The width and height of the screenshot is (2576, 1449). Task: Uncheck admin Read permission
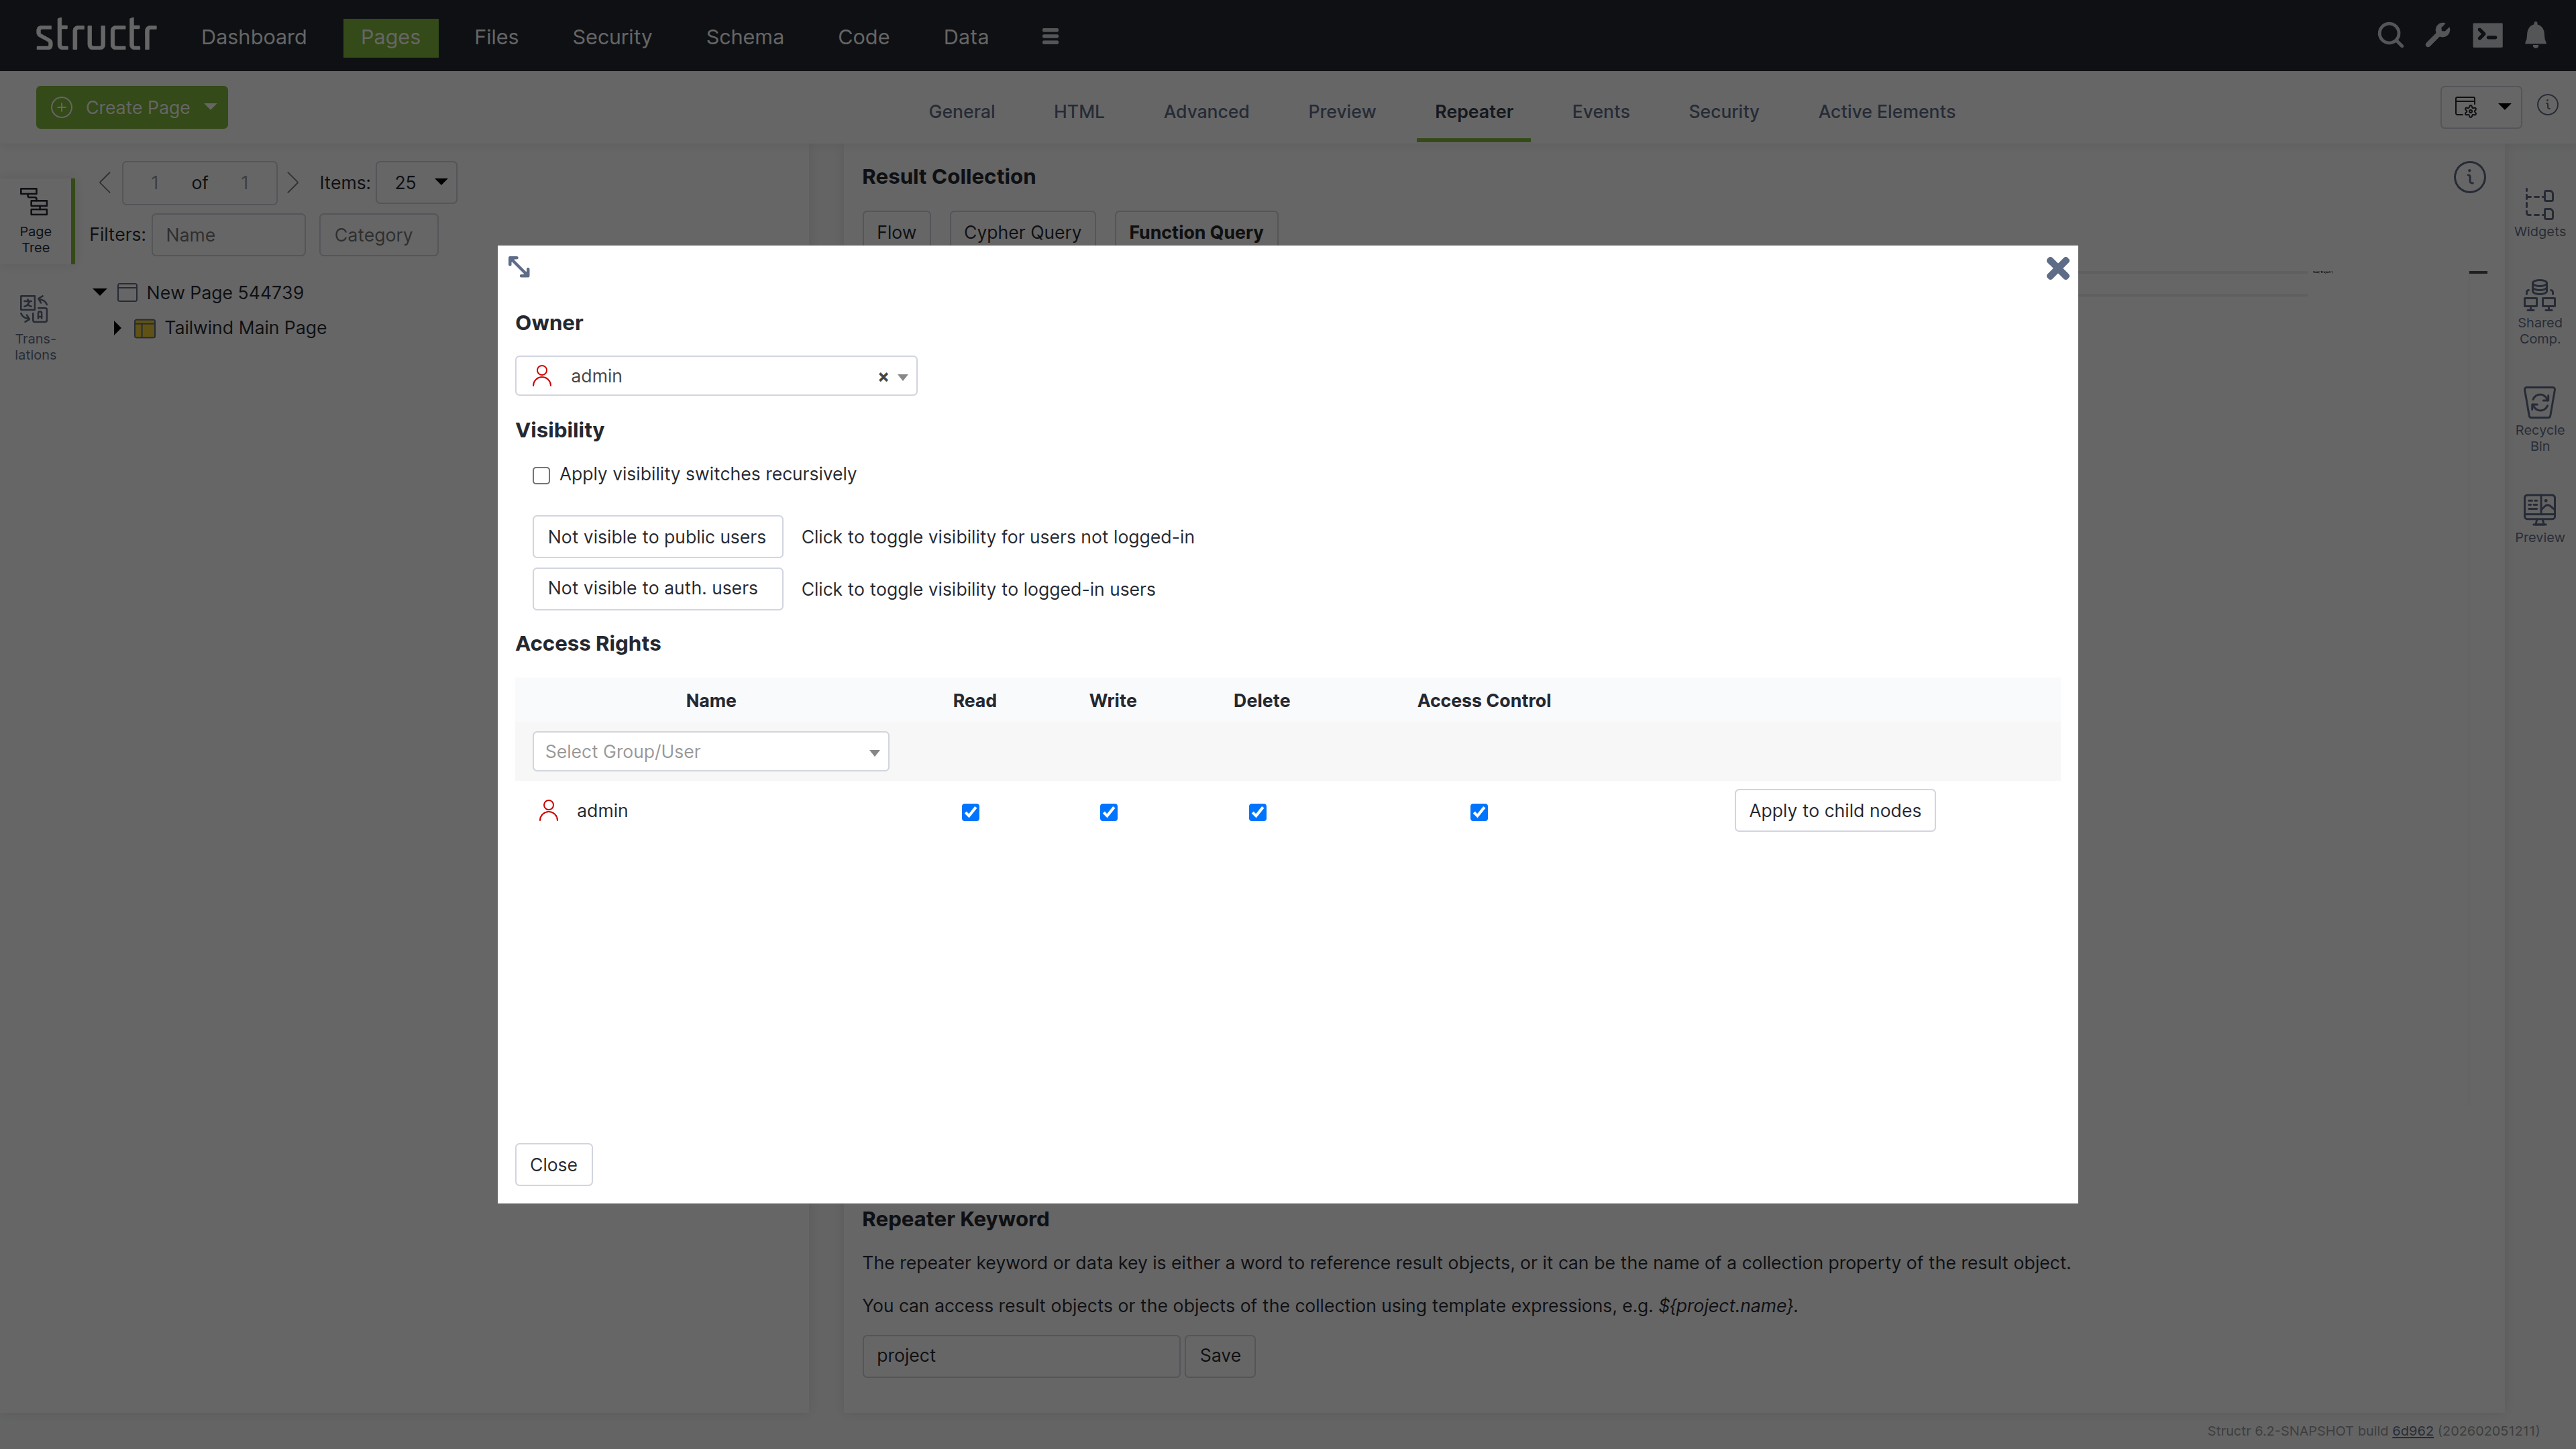pos(970,812)
